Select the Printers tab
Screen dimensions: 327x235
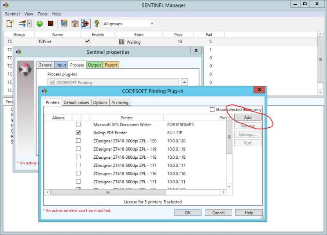click(x=53, y=102)
